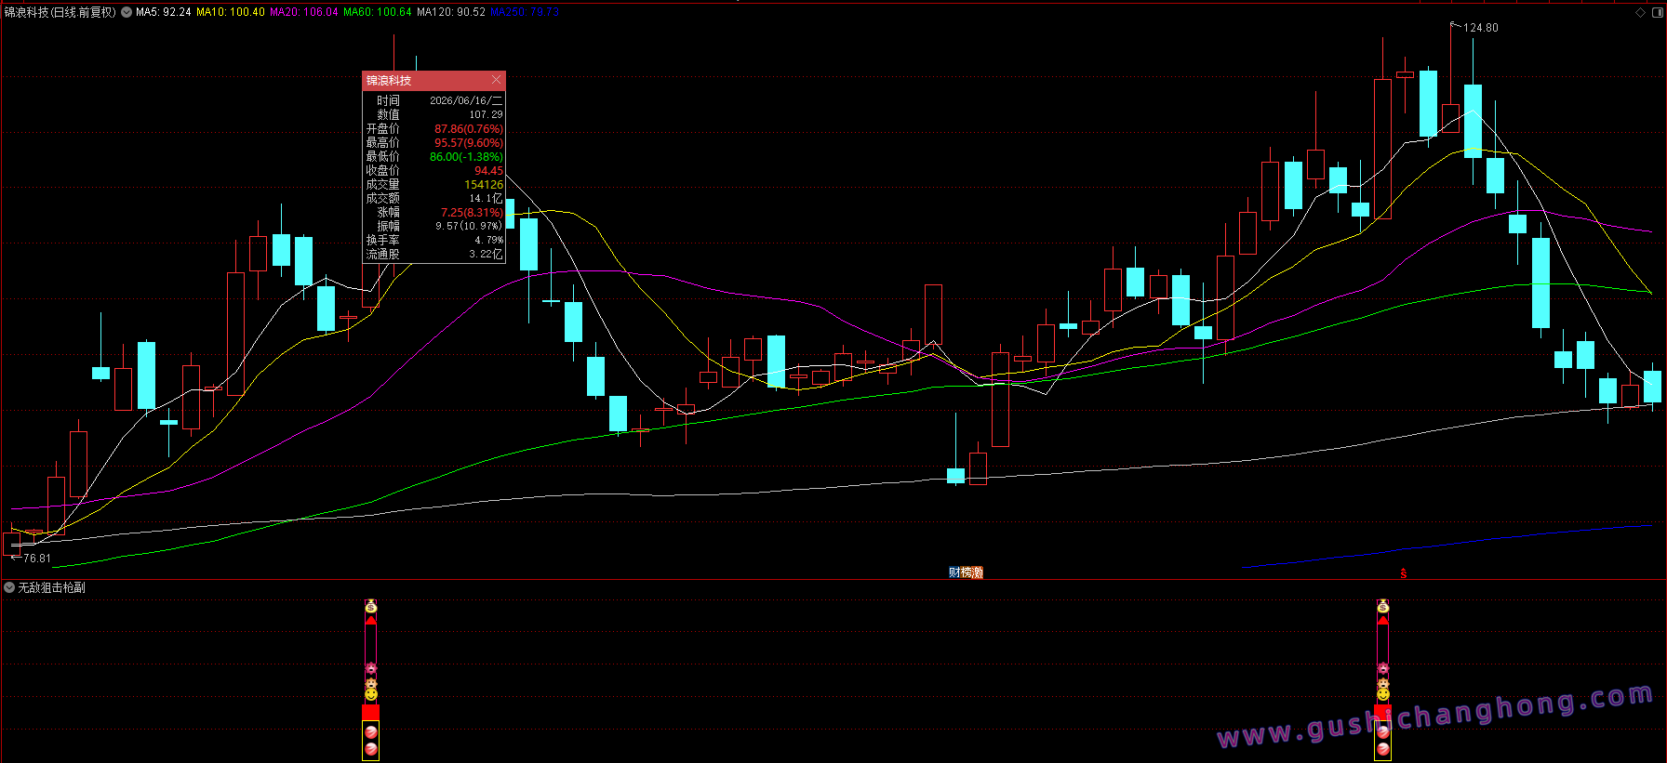The image size is (1667, 763).
Task: Click the 数值 107.29 row in popup
Action: 434,114
